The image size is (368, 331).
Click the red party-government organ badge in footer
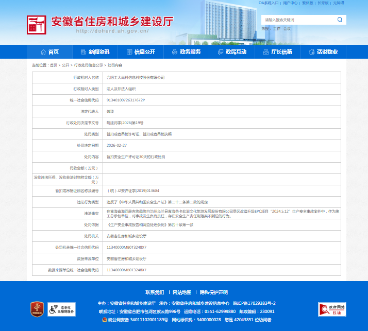click(x=37, y=309)
